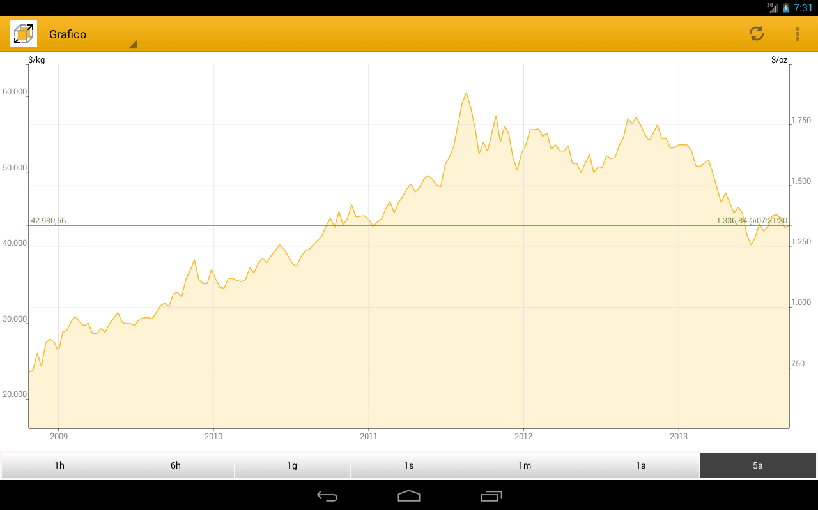Refresh the chart data
The height and width of the screenshot is (510, 818).
tap(756, 34)
